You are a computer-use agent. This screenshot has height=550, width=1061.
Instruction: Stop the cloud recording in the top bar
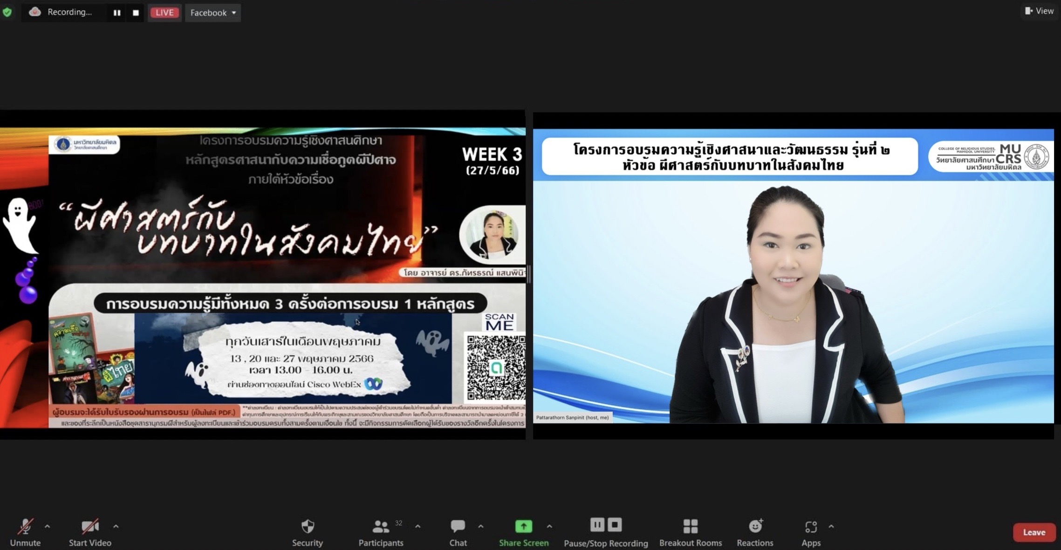(x=136, y=13)
